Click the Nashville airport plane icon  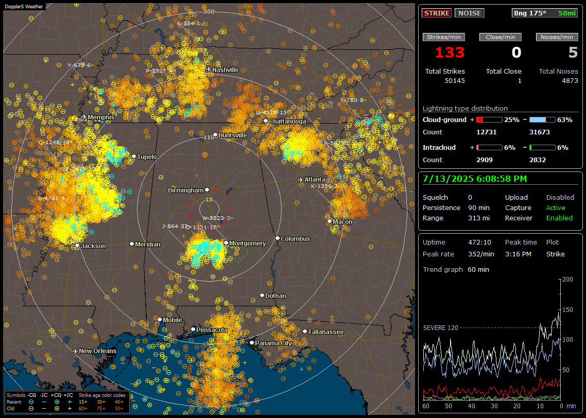click(x=208, y=69)
